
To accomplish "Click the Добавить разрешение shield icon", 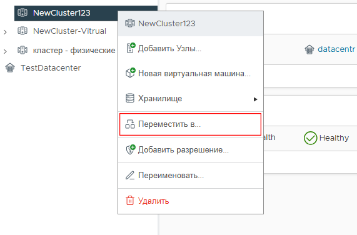I will [131, 149].
